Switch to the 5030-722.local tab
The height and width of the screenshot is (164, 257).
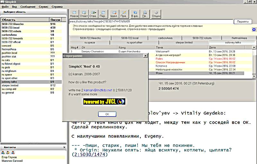click(x=130, y=38)
